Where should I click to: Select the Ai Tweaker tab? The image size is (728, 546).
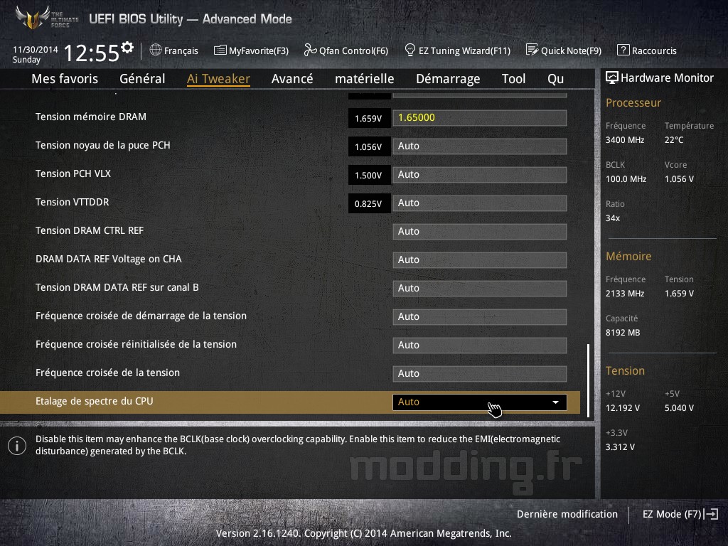(x=218, y=79)
